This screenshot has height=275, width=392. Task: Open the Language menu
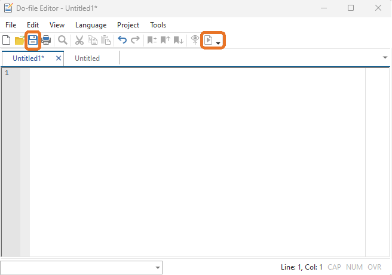[91, 25]
